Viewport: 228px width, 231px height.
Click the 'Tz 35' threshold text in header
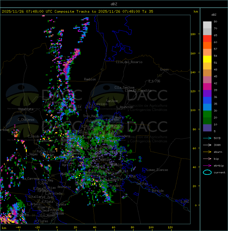(x=148, y=12)
